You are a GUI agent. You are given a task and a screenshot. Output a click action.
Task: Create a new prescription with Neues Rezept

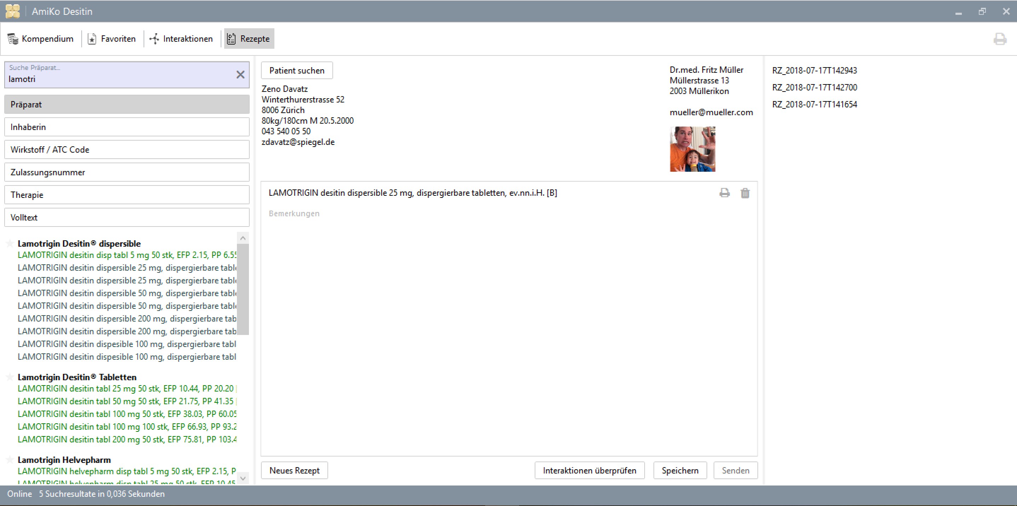(294, 470)
